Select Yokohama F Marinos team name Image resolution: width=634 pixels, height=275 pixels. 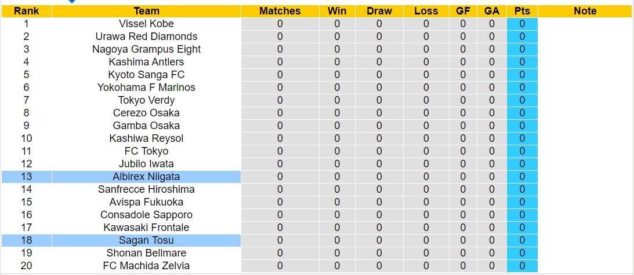[146, 87]
